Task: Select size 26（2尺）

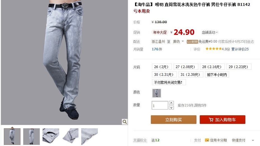Action: click(162, 67)
